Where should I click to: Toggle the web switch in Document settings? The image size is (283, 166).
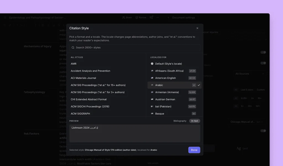[263, 52]
